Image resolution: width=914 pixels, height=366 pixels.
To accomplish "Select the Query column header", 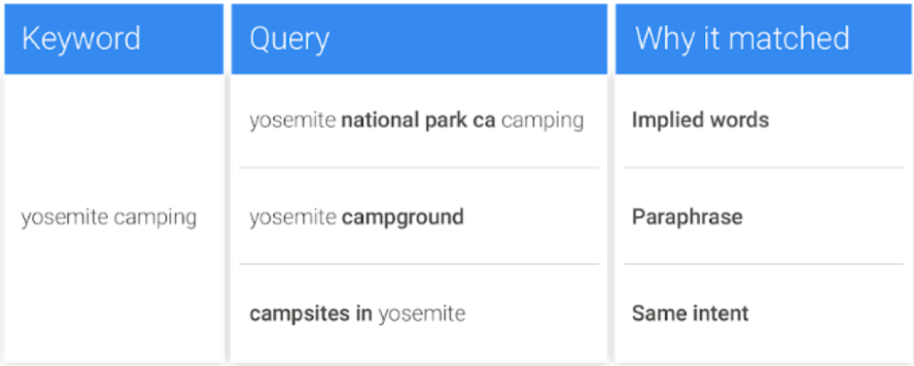I will tap(420, 39).
